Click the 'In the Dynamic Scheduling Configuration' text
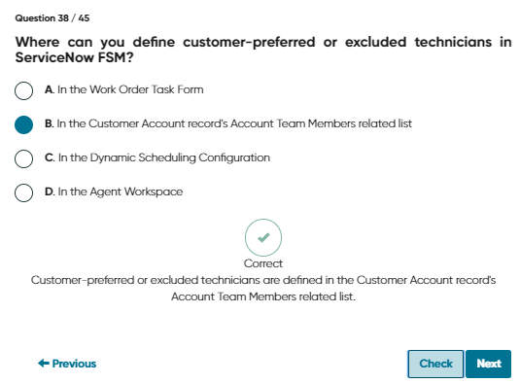The image size is (520, 383). 164,157
